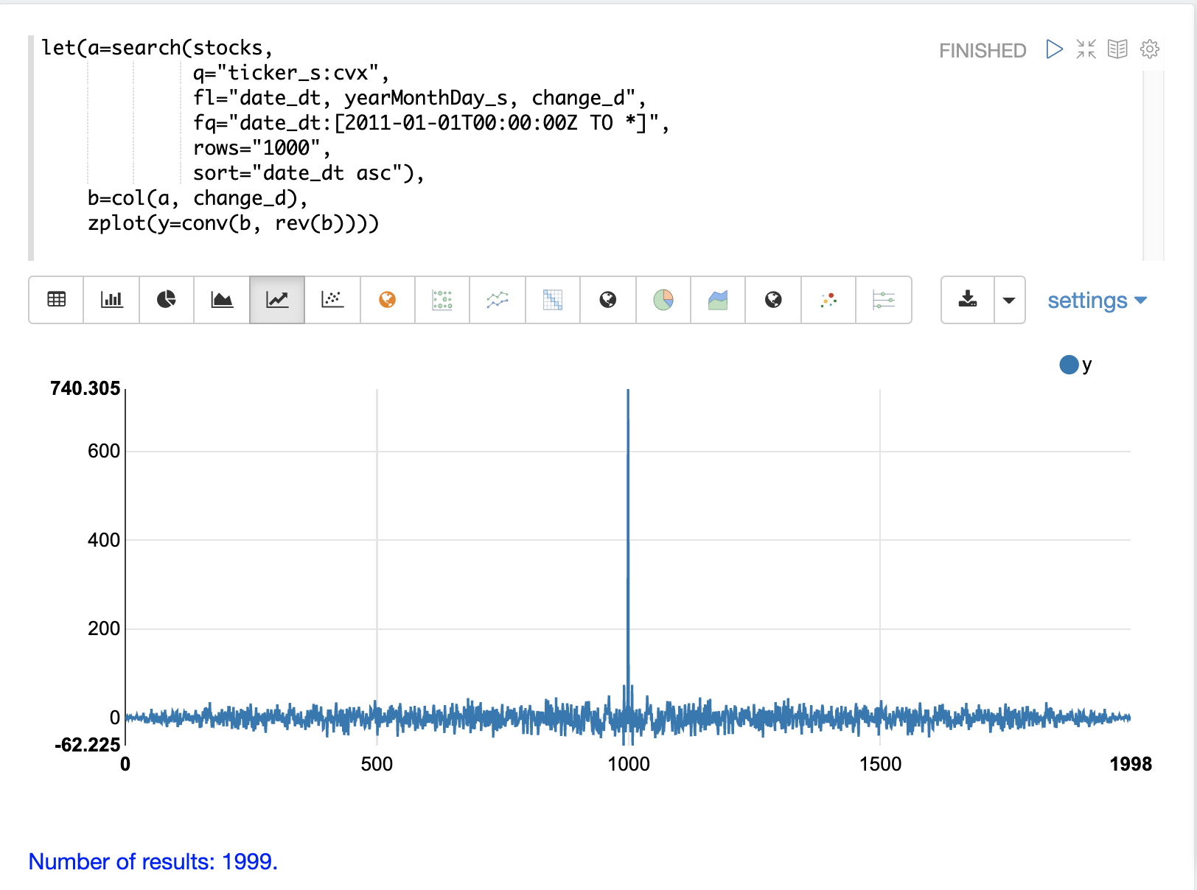Open the paragraph gear settings menu

tap(1149, 49)
